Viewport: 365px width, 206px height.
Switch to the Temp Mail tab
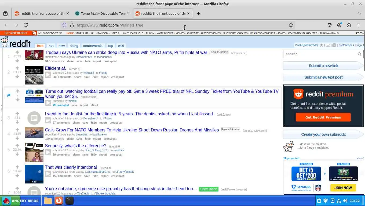(x=102, y=13)
